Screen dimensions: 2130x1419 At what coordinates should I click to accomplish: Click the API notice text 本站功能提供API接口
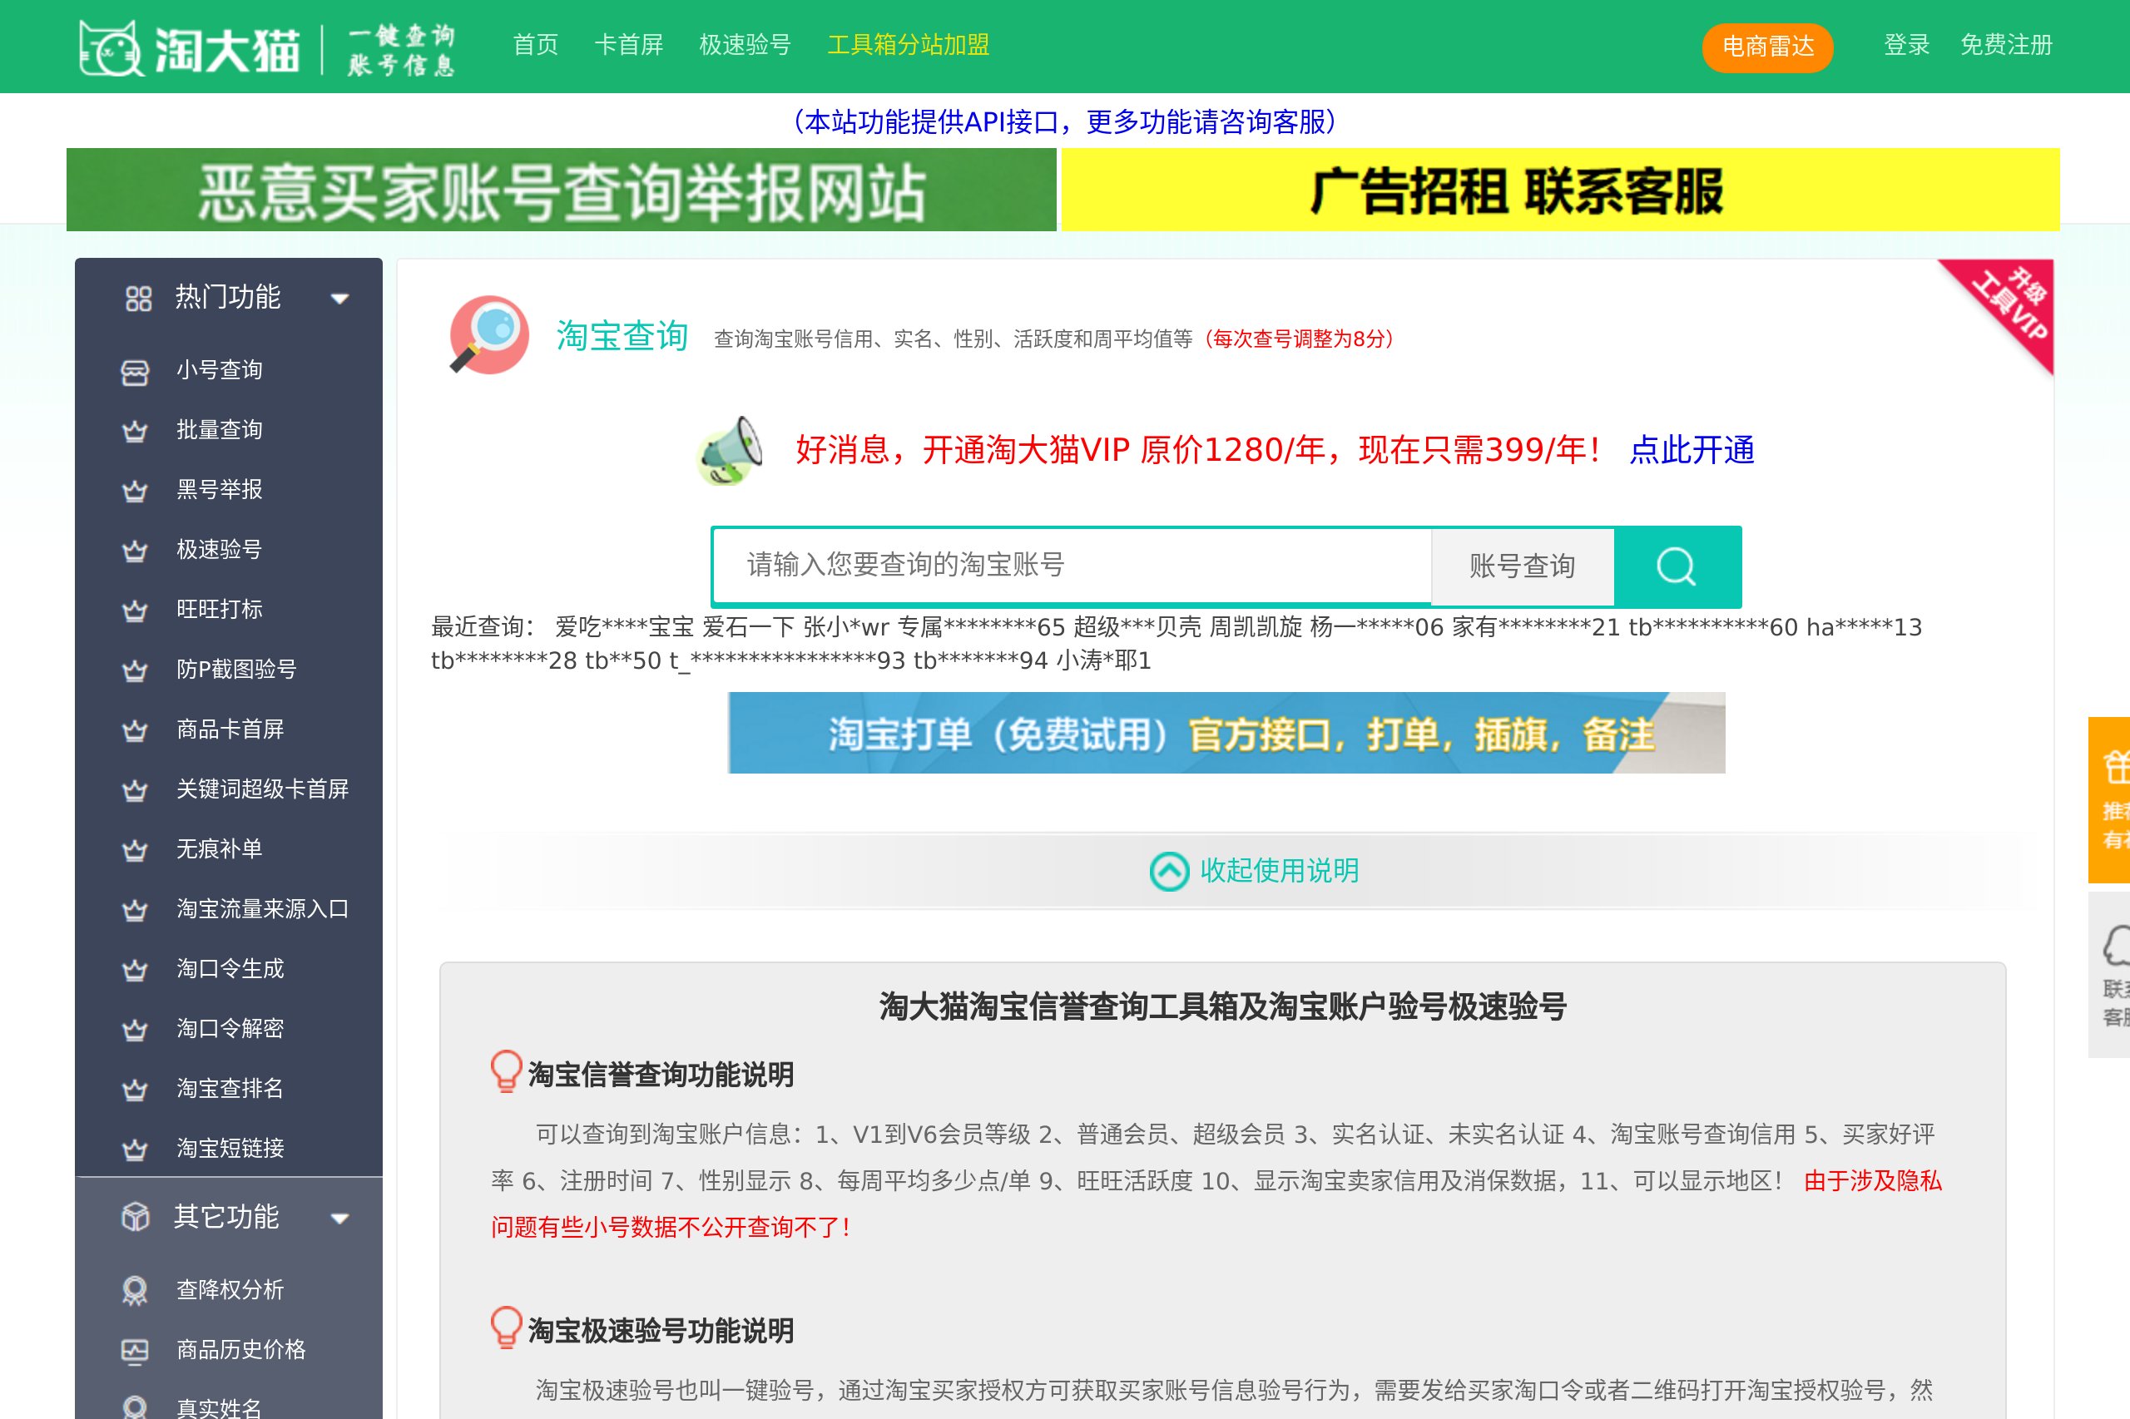coord(930,122)
